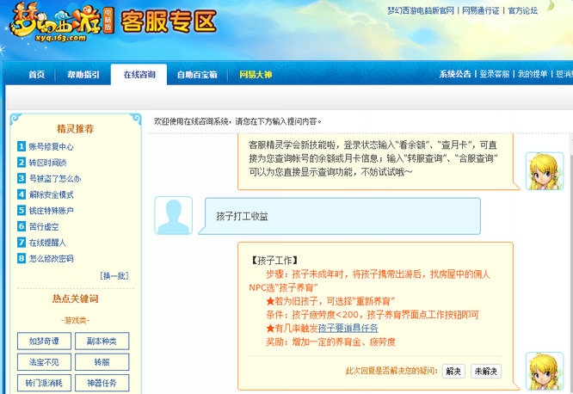Open the 钱庄特殊账户 recommendation
This screenshot has height=394, width=573.
point(51,211)
